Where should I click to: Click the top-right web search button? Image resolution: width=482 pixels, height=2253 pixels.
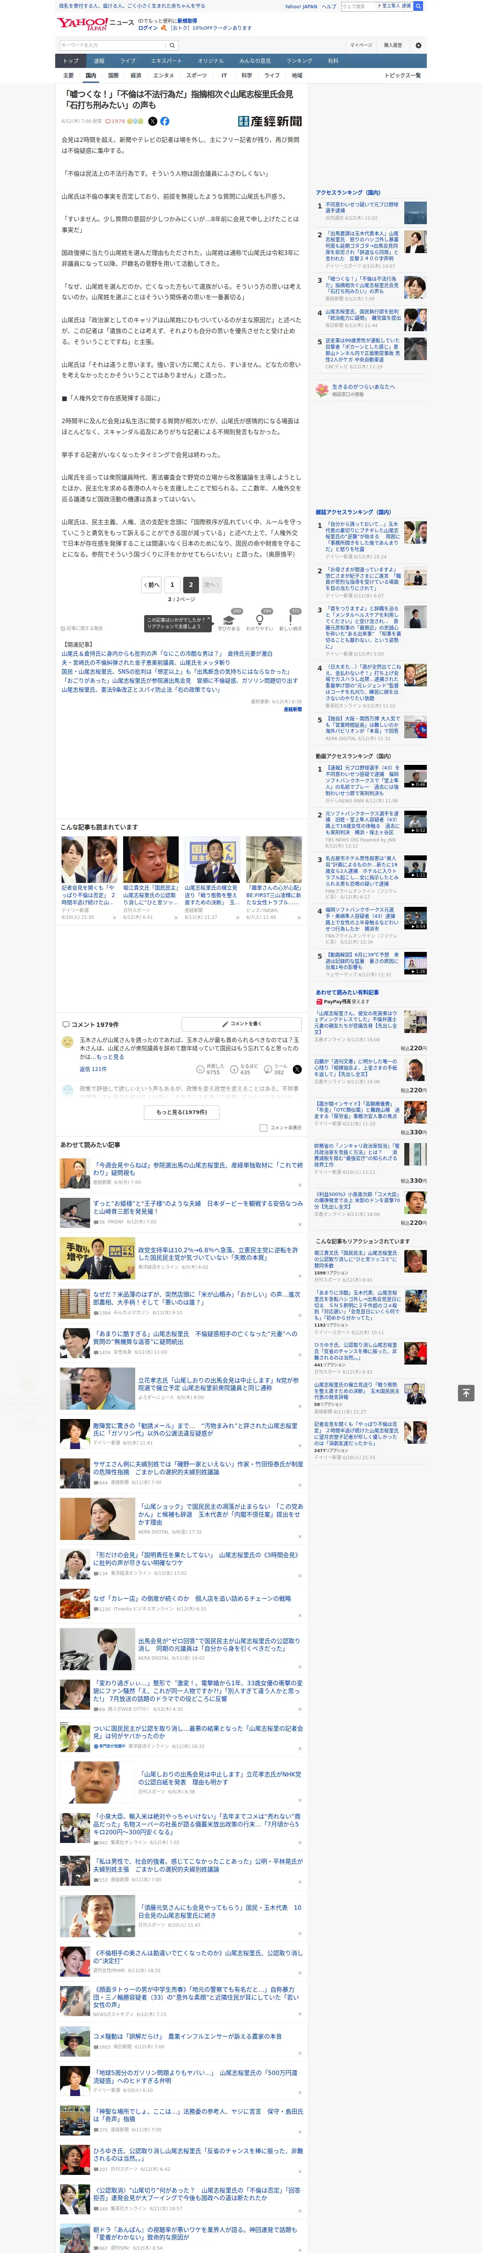[418, 6]
